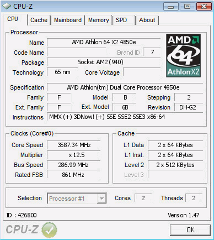
Task: Open the About tab
Action: tap(147, 20)
